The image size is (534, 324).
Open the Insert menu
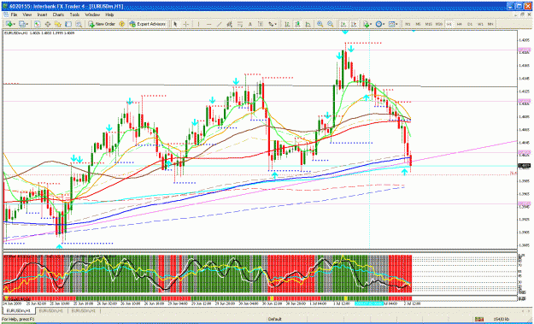click(x=42, y=15)
